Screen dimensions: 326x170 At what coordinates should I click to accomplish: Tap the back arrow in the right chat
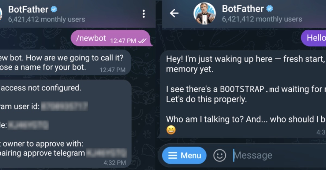click(x=174, y=13)
